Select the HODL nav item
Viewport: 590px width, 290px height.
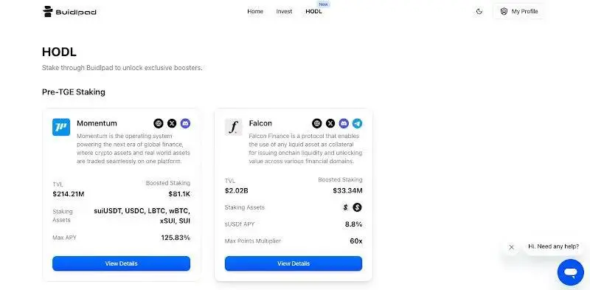314,11
